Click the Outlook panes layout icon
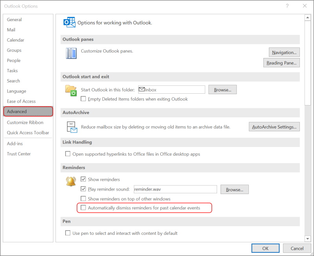The height and width of the screenshot is (256, 314). [71, 53]
